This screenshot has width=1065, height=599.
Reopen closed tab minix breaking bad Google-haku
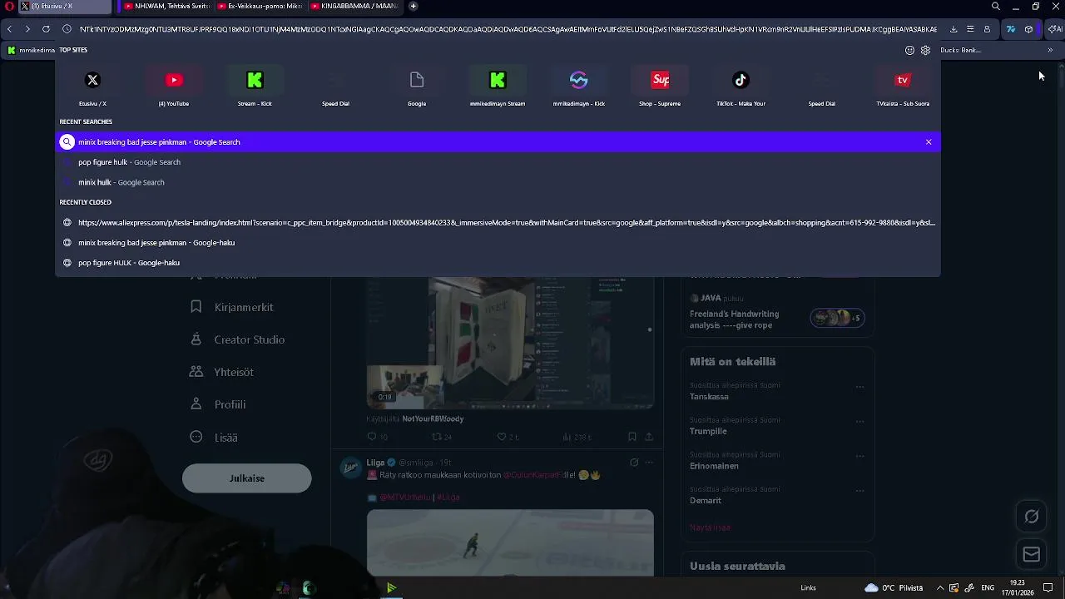tap(498, 243)
